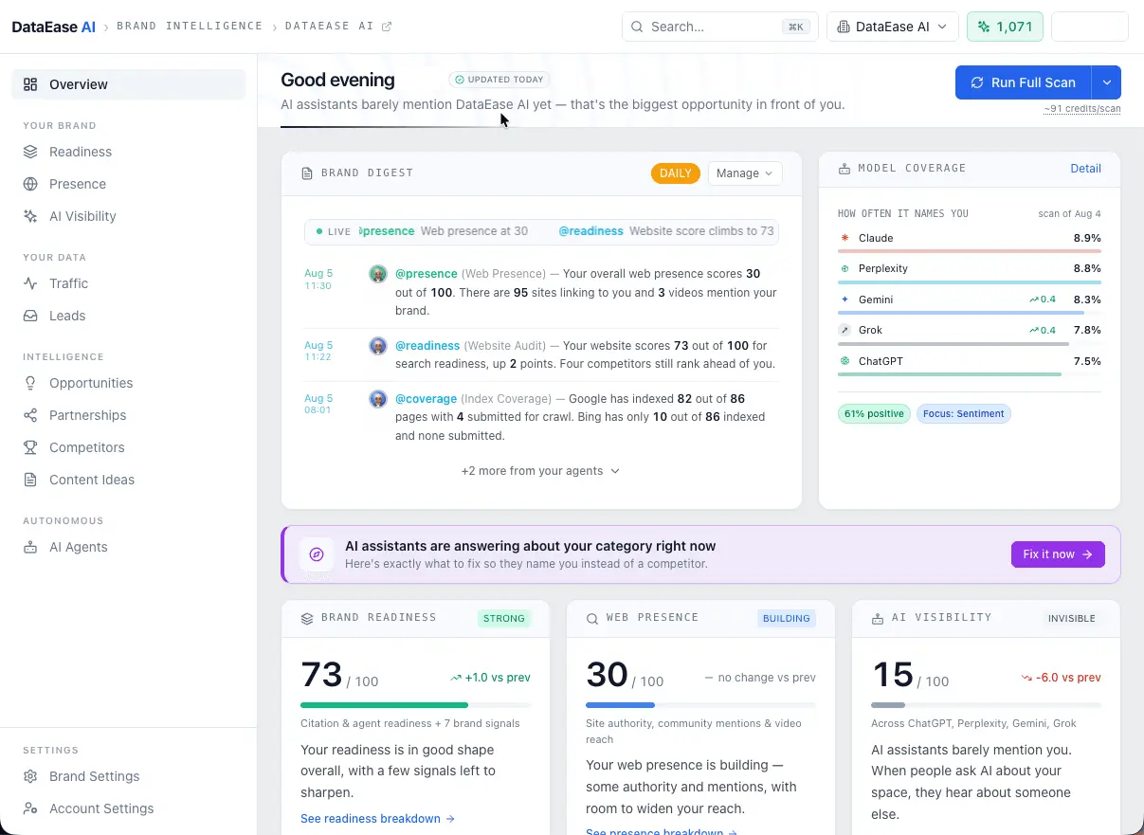Click the @coverage agent avatar
Screen dimensions: 1144x835
click(x=378, y=399)
